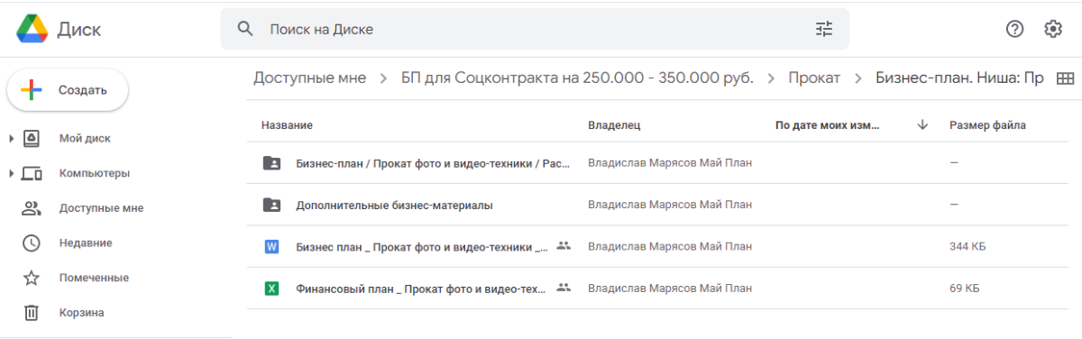Click Бизнес-план. Ниша breadcrumb
Viewport: 1082px width, 339px height.
pyautogui.click(x=959, y=78)
